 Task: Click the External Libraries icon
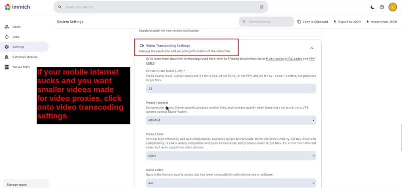click(x=7, y=57)
